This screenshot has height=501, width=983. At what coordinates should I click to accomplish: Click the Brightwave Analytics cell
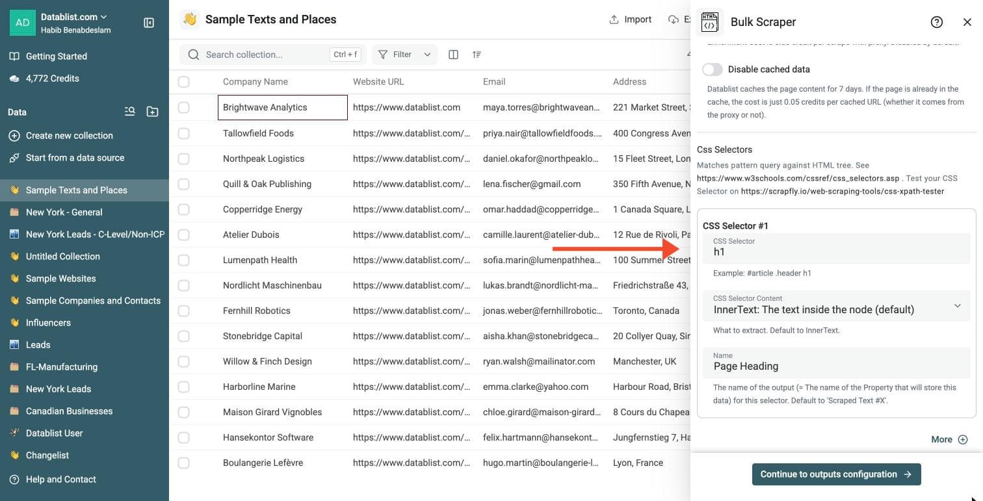[x=283, y=107]
